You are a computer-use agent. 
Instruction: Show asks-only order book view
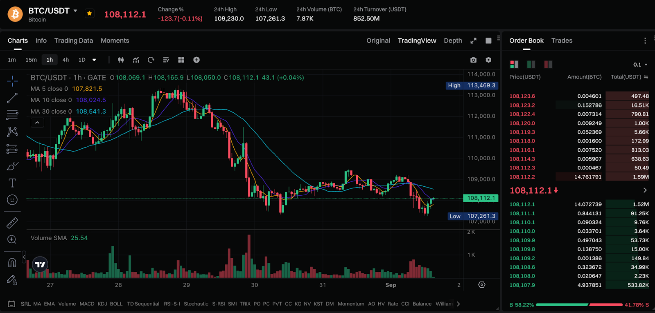point(548,64)
